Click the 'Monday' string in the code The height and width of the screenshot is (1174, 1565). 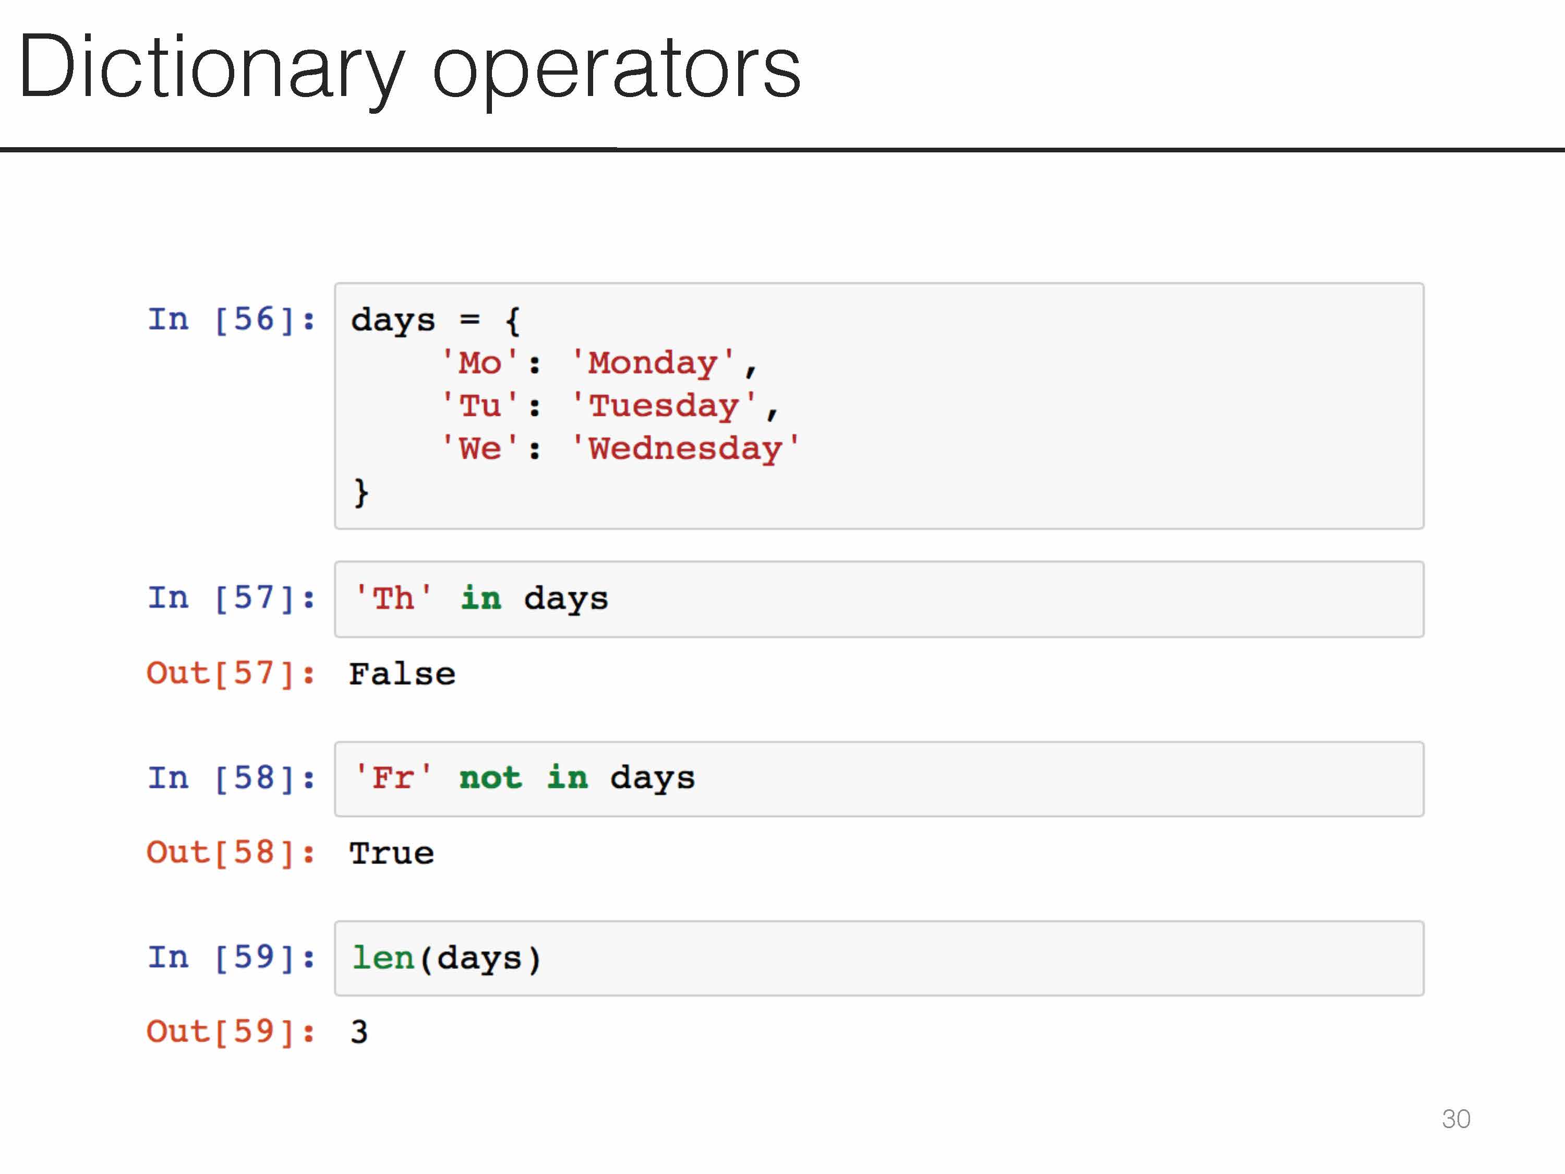click(652, 363)
